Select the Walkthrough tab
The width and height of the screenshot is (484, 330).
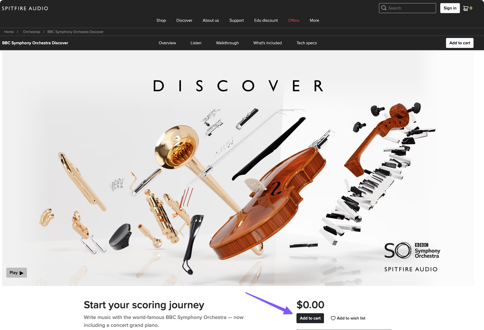coord(227,43)
